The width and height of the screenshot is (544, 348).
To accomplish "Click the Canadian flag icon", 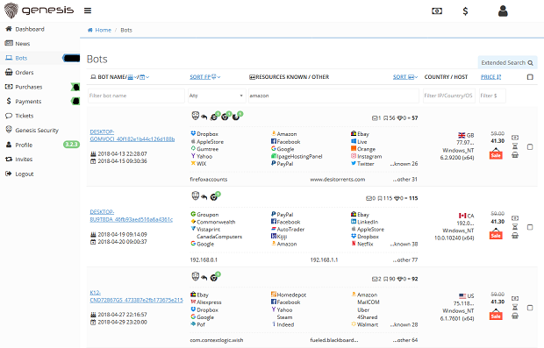I will click(462, 216).
